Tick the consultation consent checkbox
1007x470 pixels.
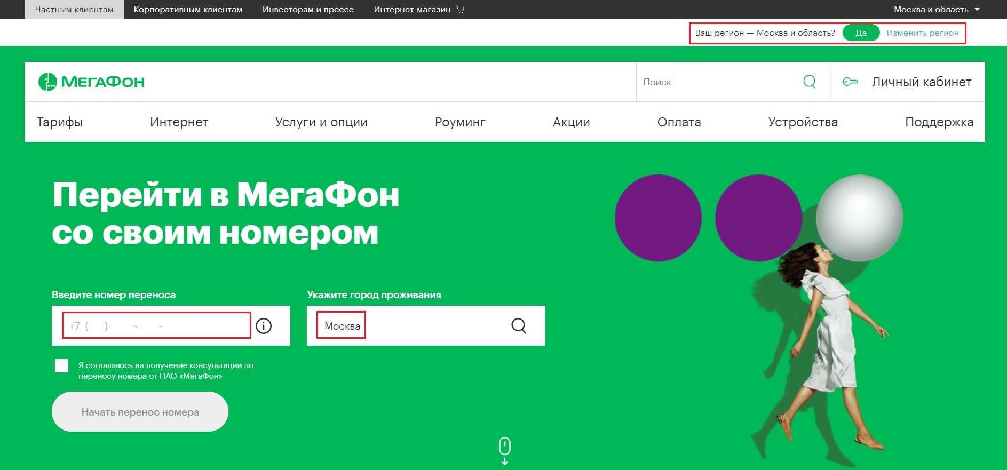(62, 365)
